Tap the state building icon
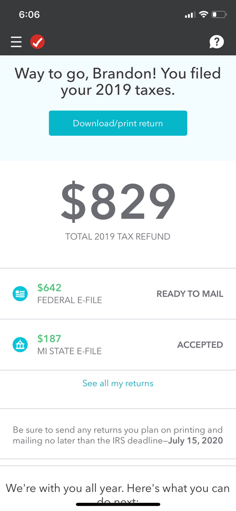Image resolution: width=236 pixels, height=511 pixels. coord(20,345)
